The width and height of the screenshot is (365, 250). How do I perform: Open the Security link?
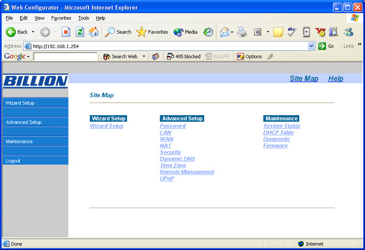point(170,152)
